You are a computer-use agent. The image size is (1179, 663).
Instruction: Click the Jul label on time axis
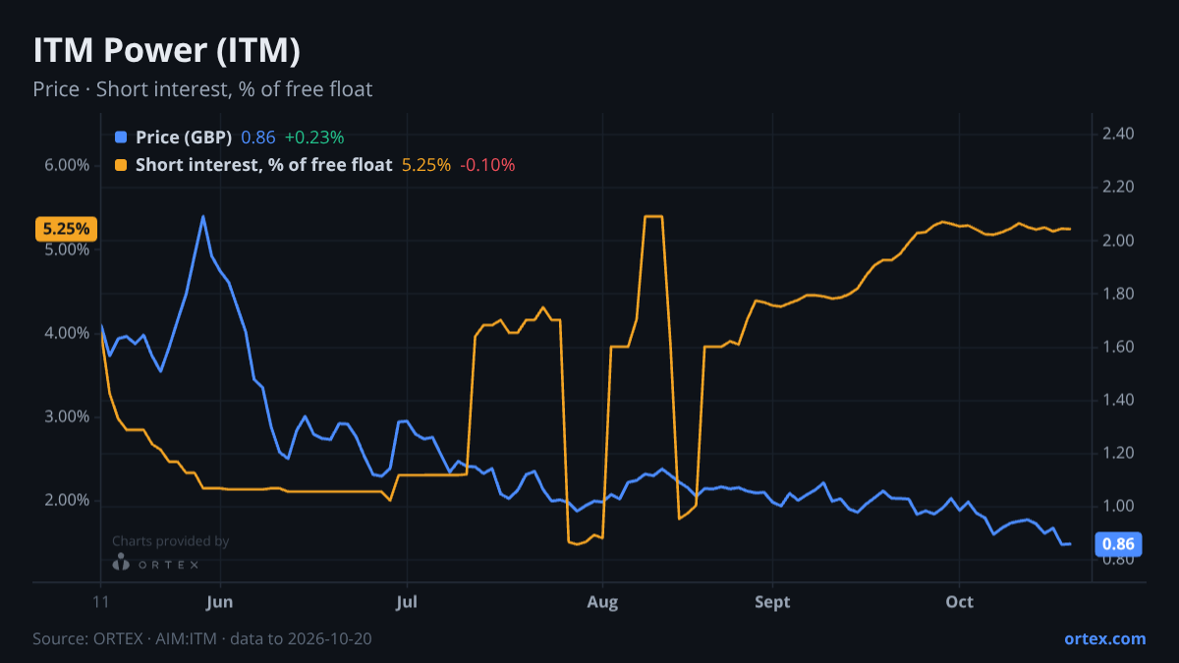point(406,601)
